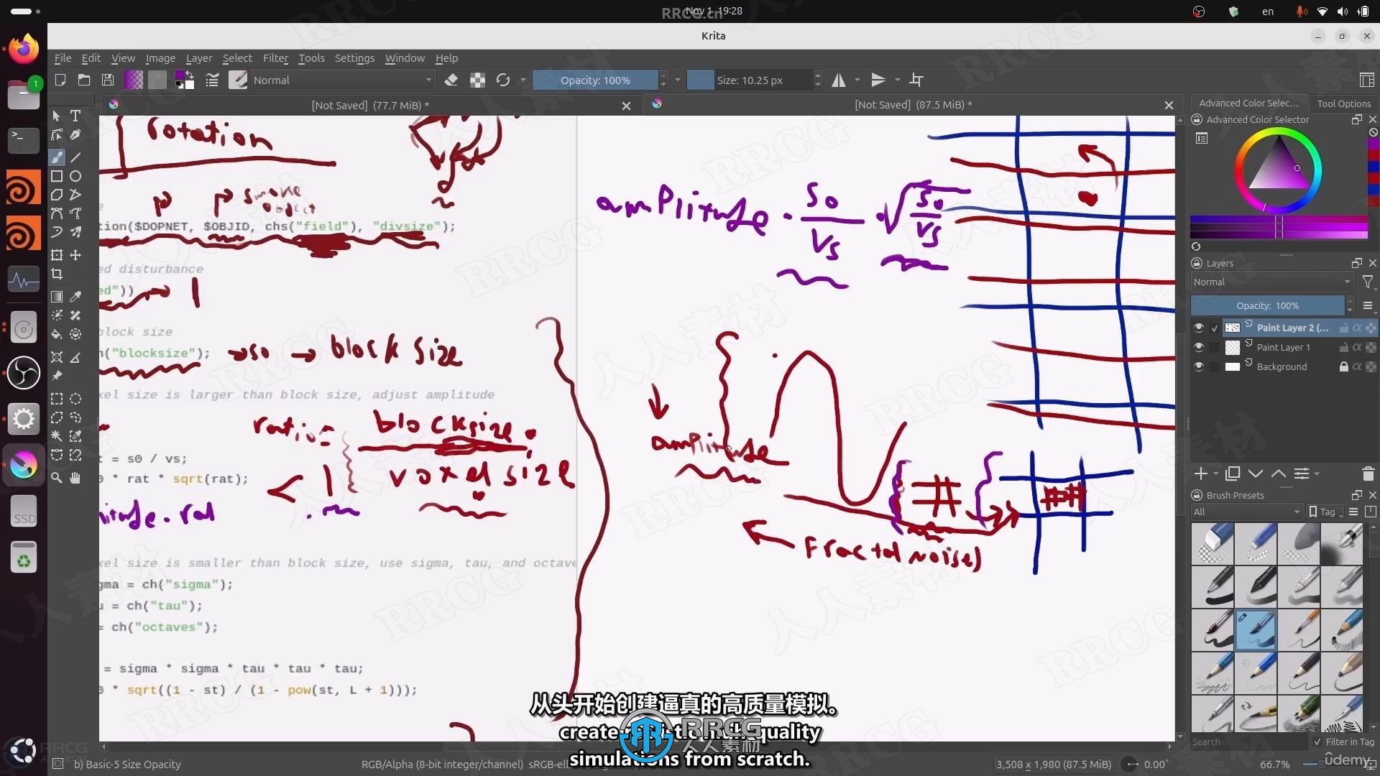Select the Measure tool
The width and height of the screenshot is (1380, 776).
coord(75,357)
